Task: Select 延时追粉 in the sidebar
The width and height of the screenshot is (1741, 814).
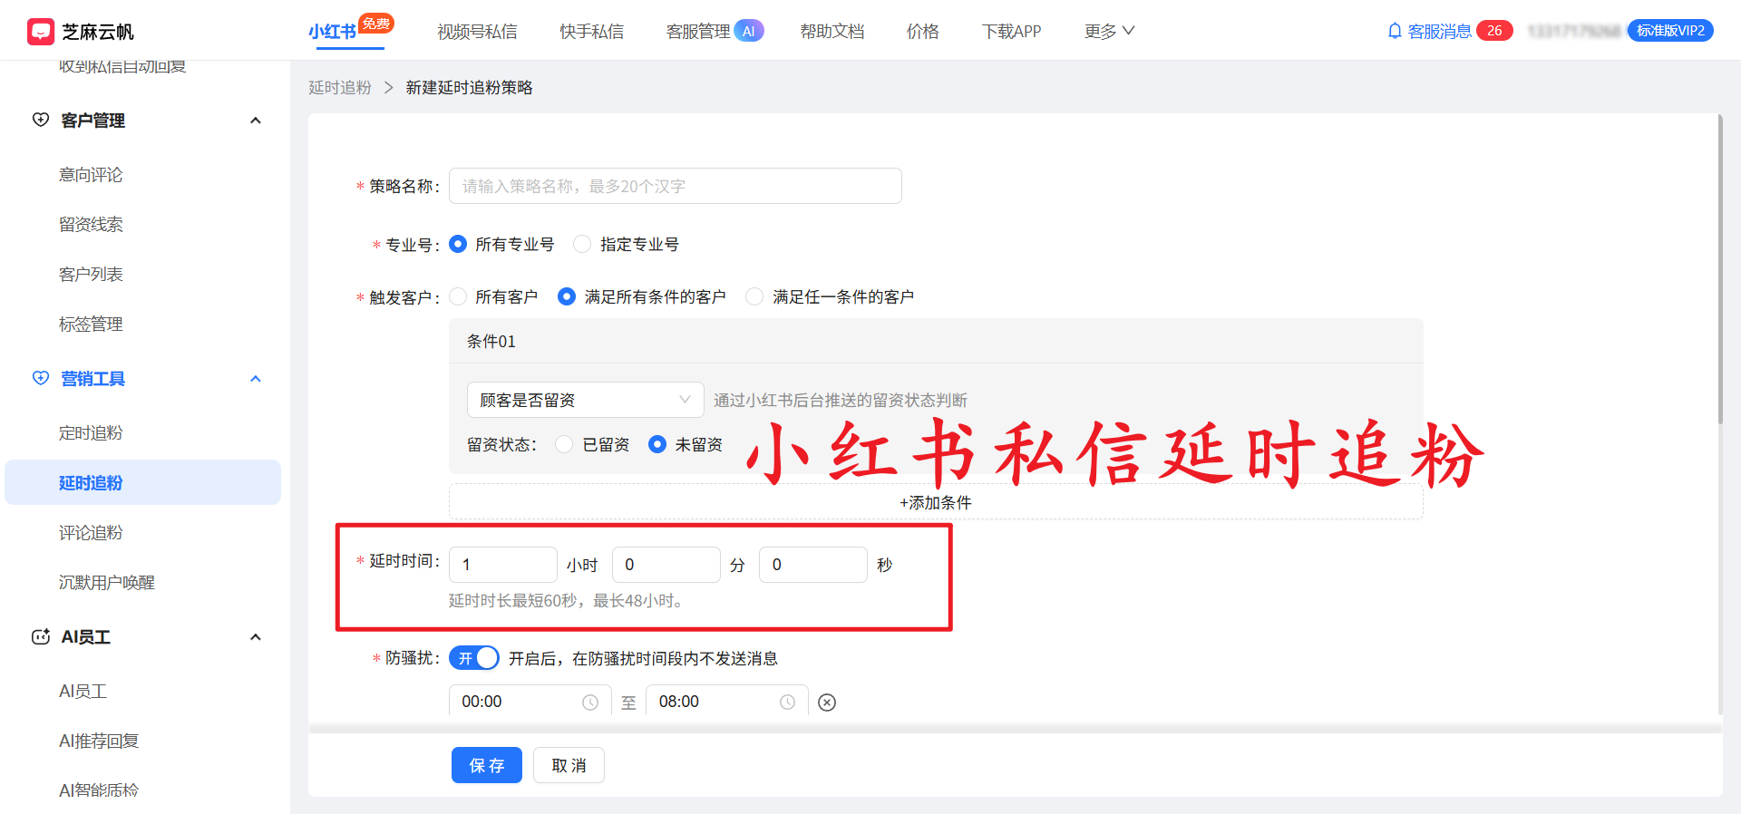Action: coord(142,482)
